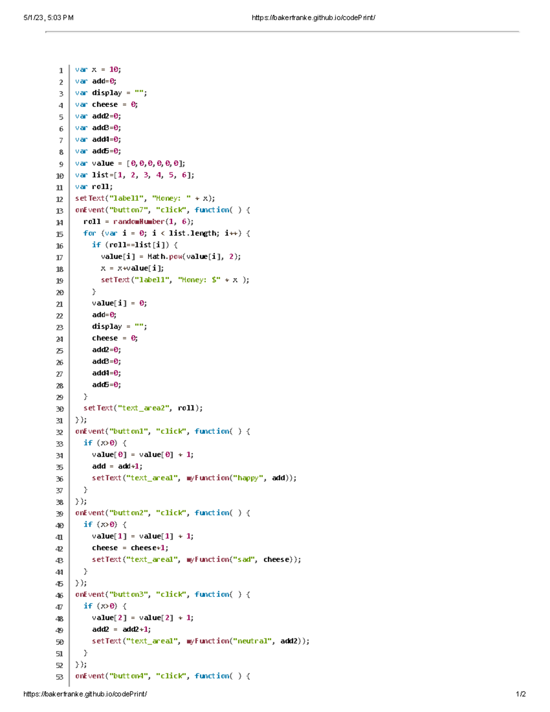
Task: Select line number 1 in the gutter
Action: tap(60, 70)
